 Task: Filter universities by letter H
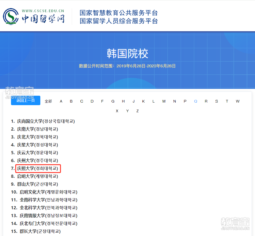point(123,101)
